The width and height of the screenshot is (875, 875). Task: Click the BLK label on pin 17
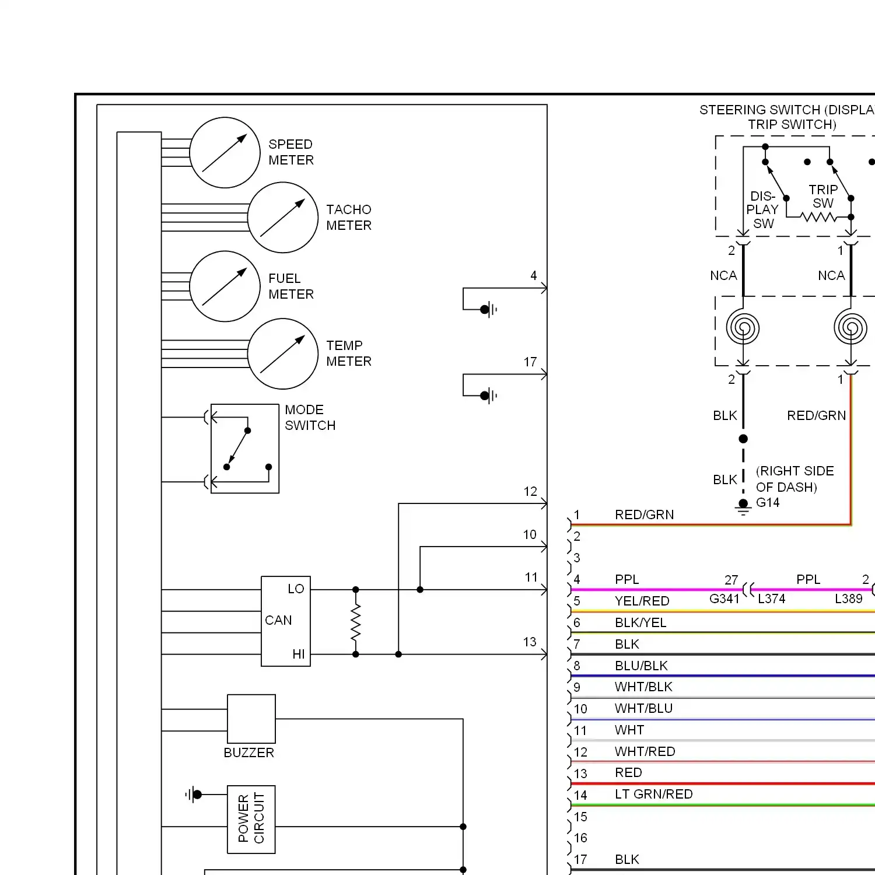(627, 859)
